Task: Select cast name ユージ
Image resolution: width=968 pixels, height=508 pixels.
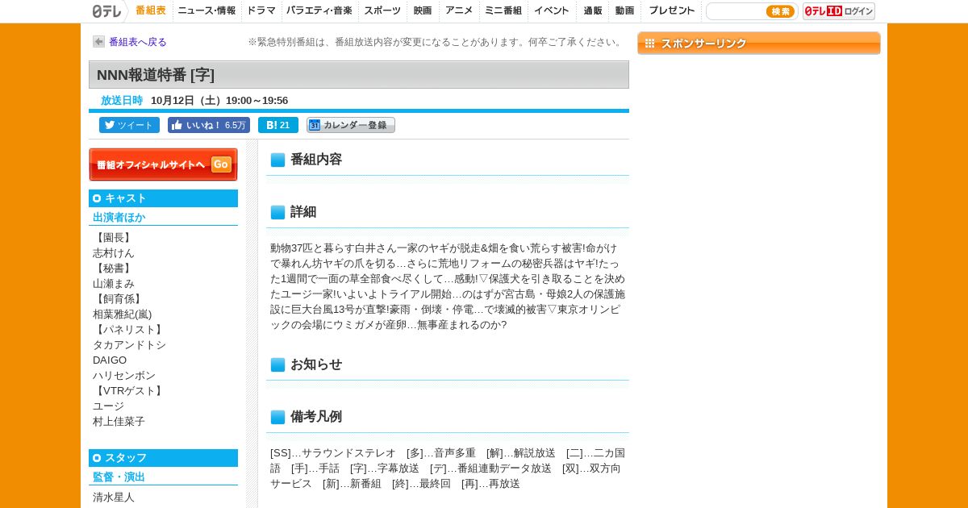Action: tap(108, 406)
